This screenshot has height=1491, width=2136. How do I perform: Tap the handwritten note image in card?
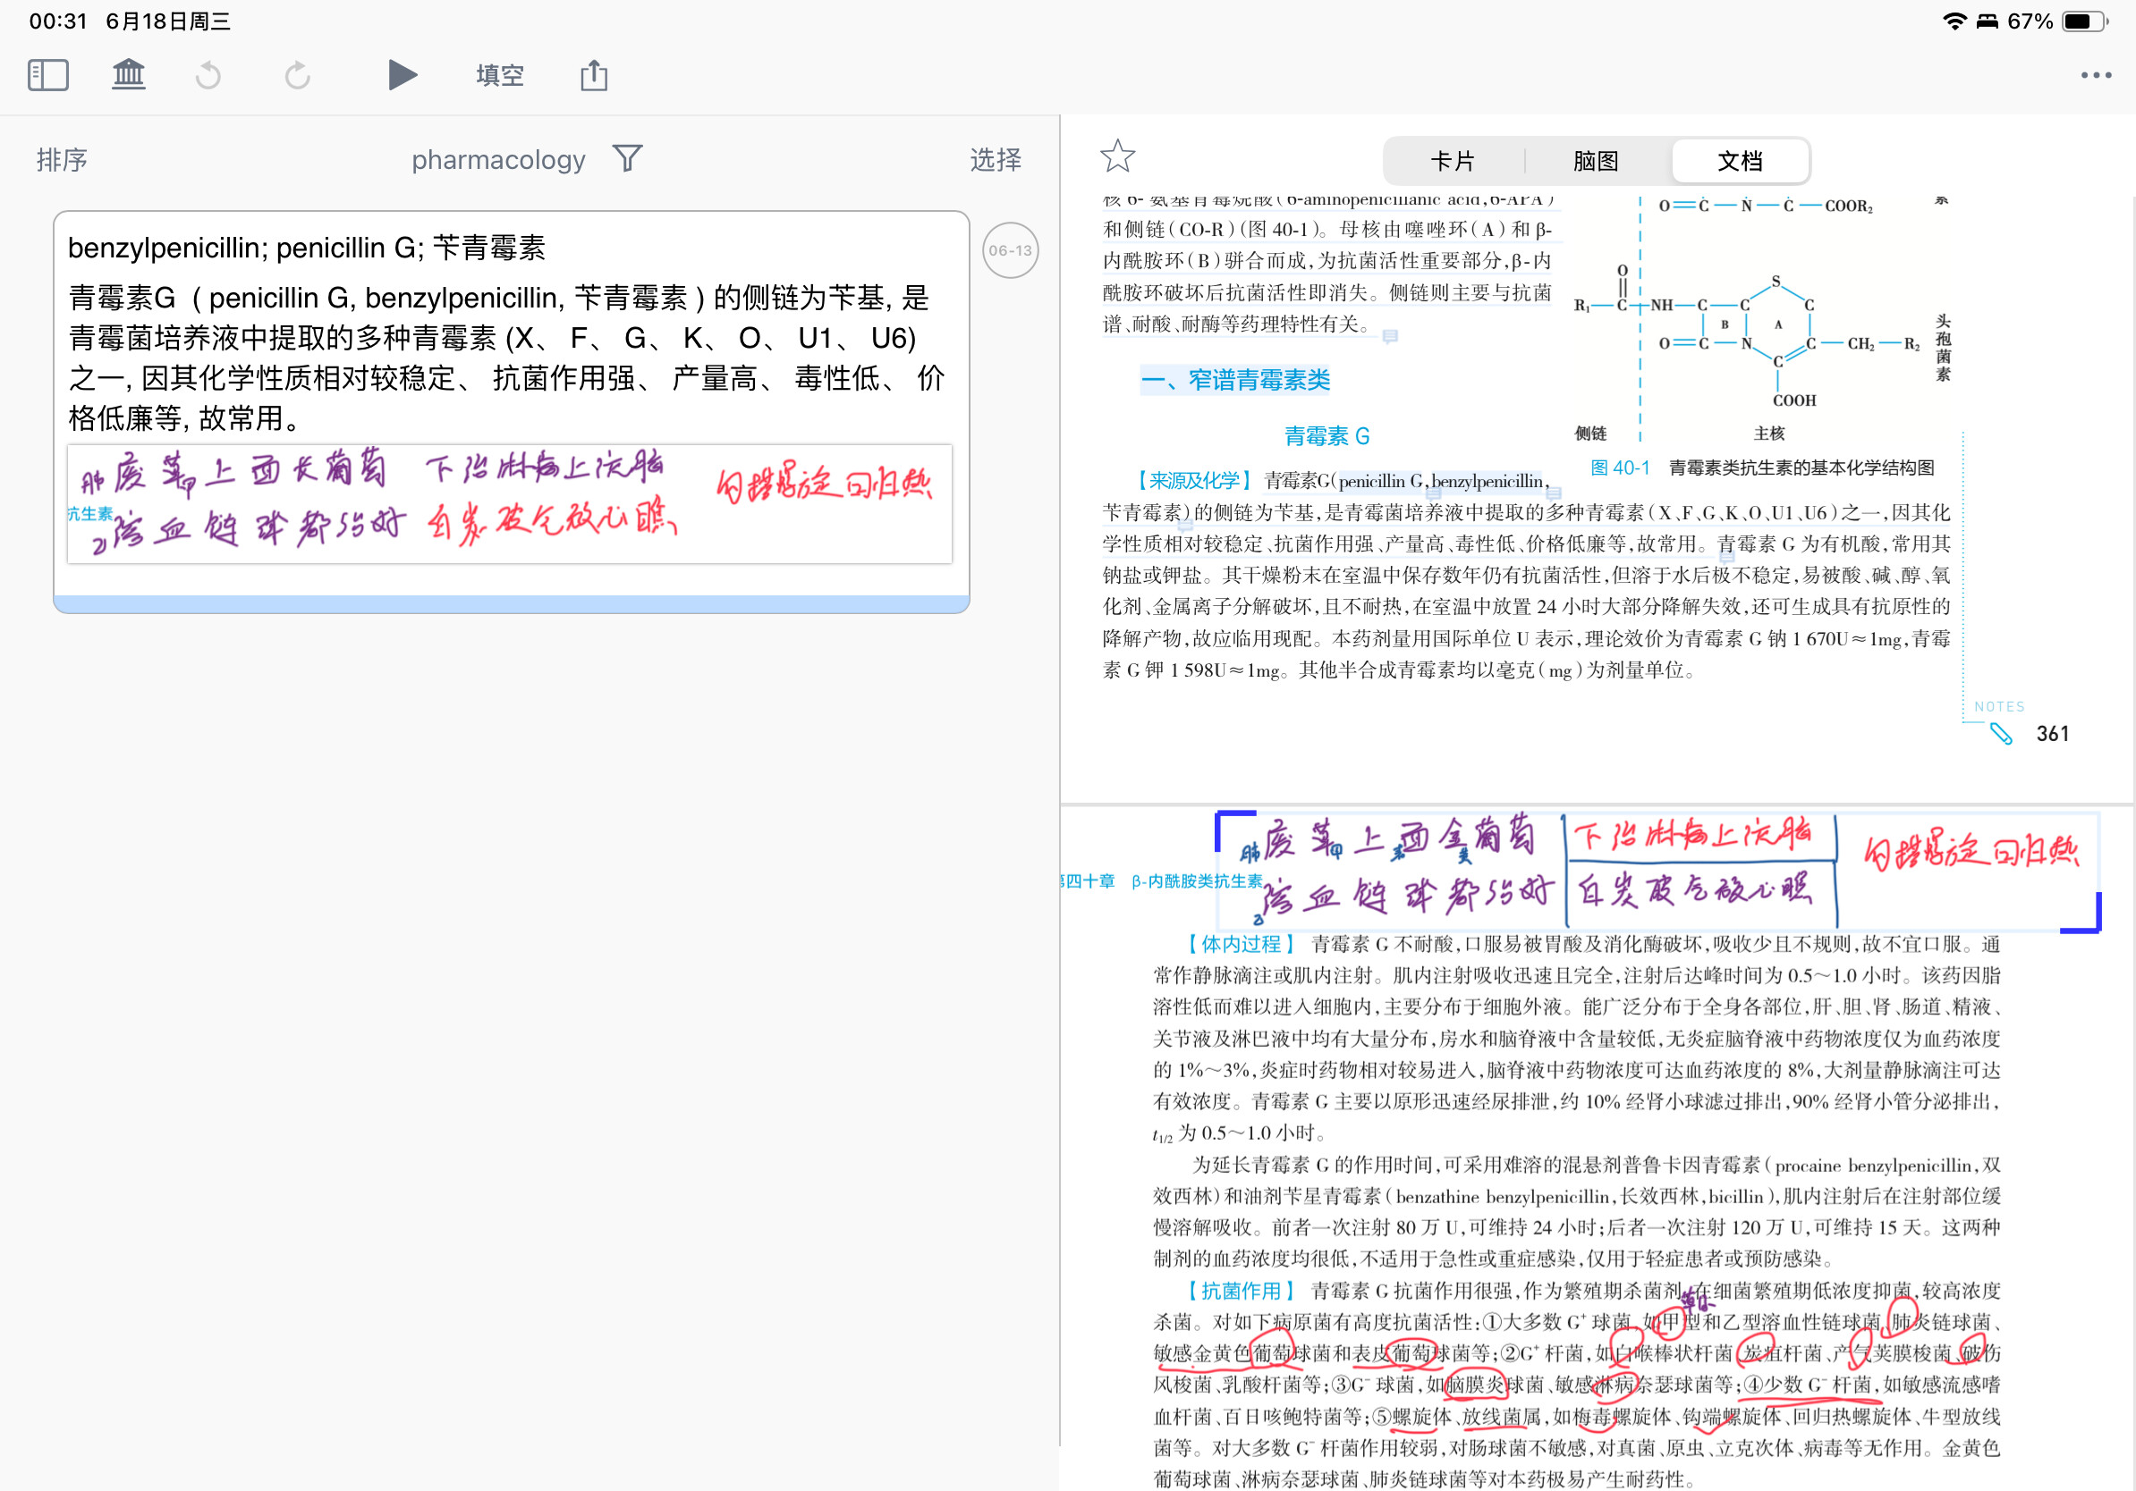click(510, 504)
